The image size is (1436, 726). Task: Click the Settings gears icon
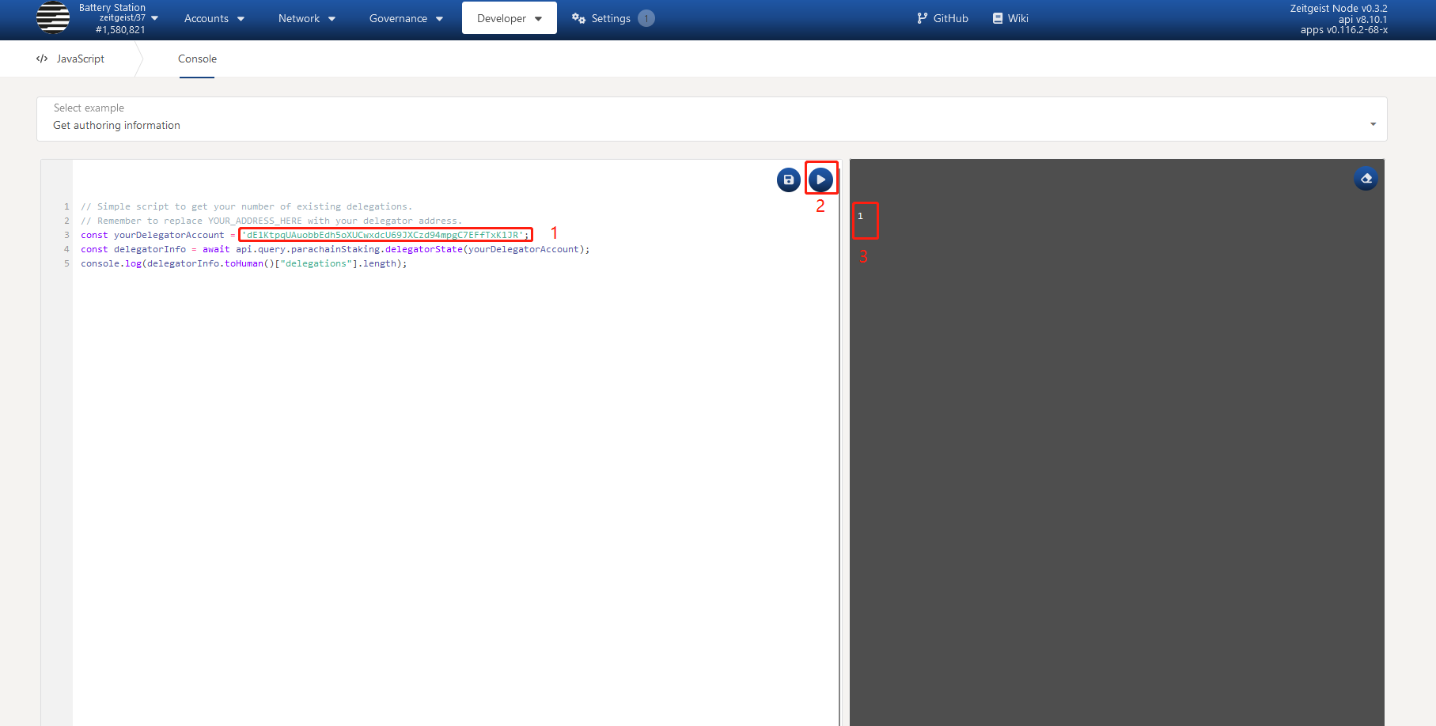(x=578, y=18)
